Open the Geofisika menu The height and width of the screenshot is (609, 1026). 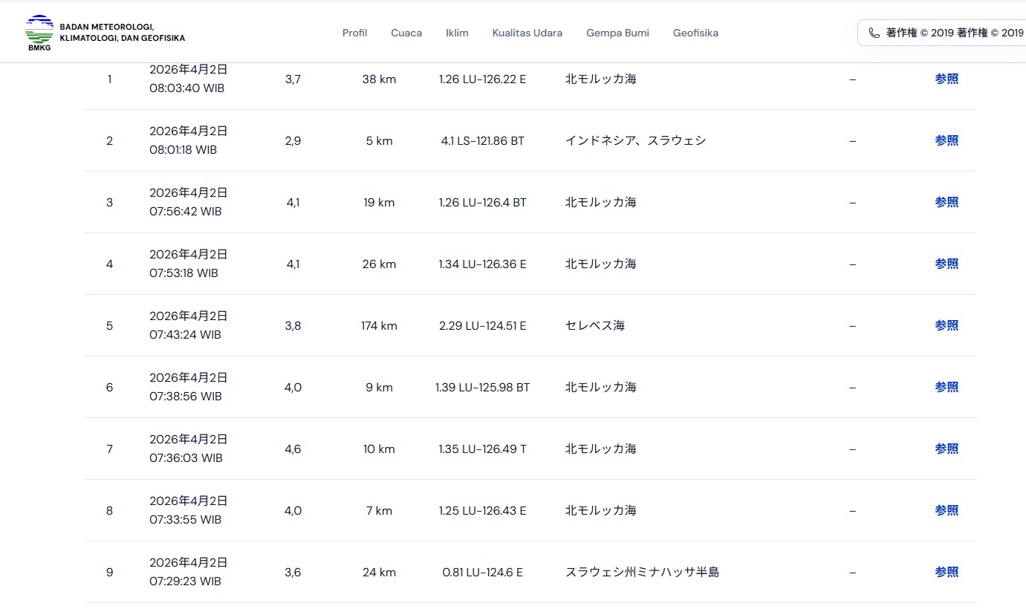(x=695, y=33)
